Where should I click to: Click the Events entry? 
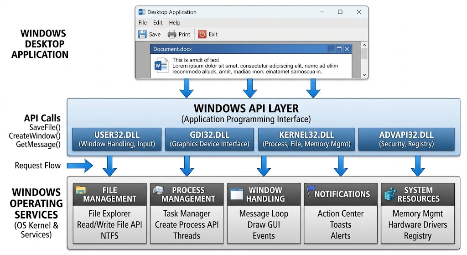[x=264, y=236]
